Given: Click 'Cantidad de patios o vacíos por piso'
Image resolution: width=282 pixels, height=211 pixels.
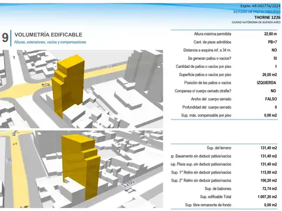Looking at the screenshot, I should [x=203, y=67].
